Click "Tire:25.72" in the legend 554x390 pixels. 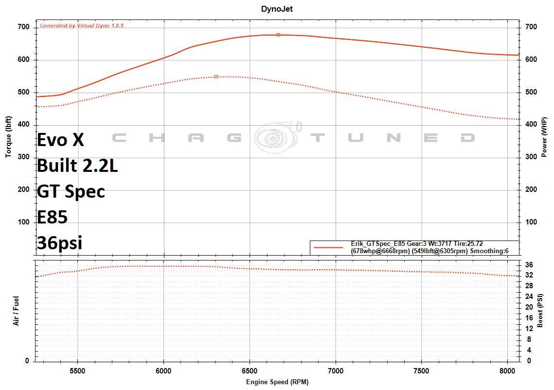click(x=468, y=243)
